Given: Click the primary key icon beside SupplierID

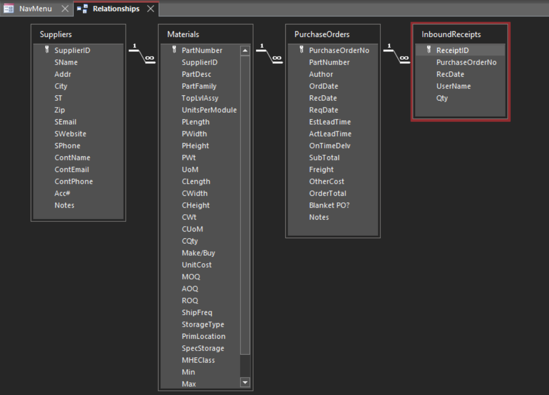Looking at the screenshot, I should [x=47, y=50].
